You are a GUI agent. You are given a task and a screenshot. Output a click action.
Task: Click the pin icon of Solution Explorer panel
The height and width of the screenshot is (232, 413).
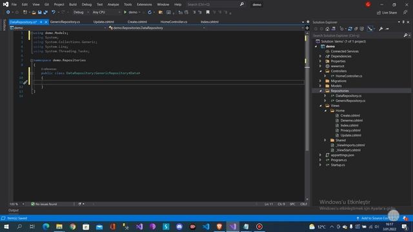click(x=403, y=22)
